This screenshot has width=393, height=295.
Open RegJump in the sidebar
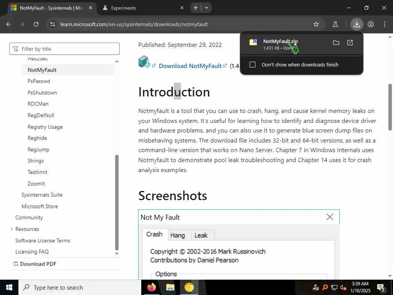pos(38,149)
